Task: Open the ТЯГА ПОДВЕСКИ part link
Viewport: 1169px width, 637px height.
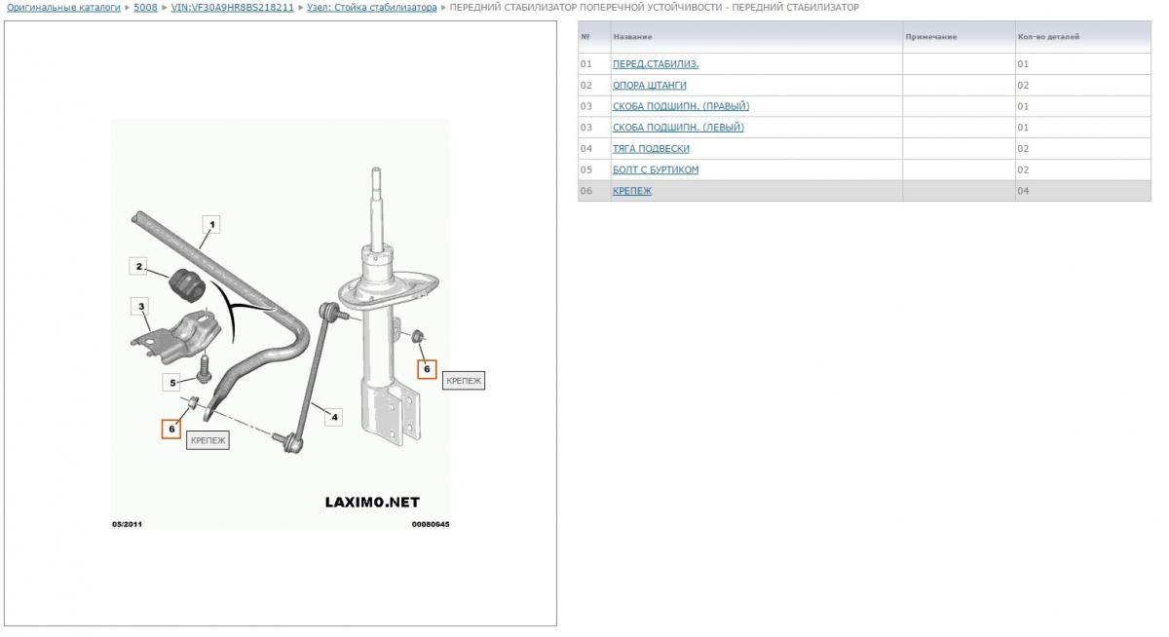Action: tap(651, 149)
